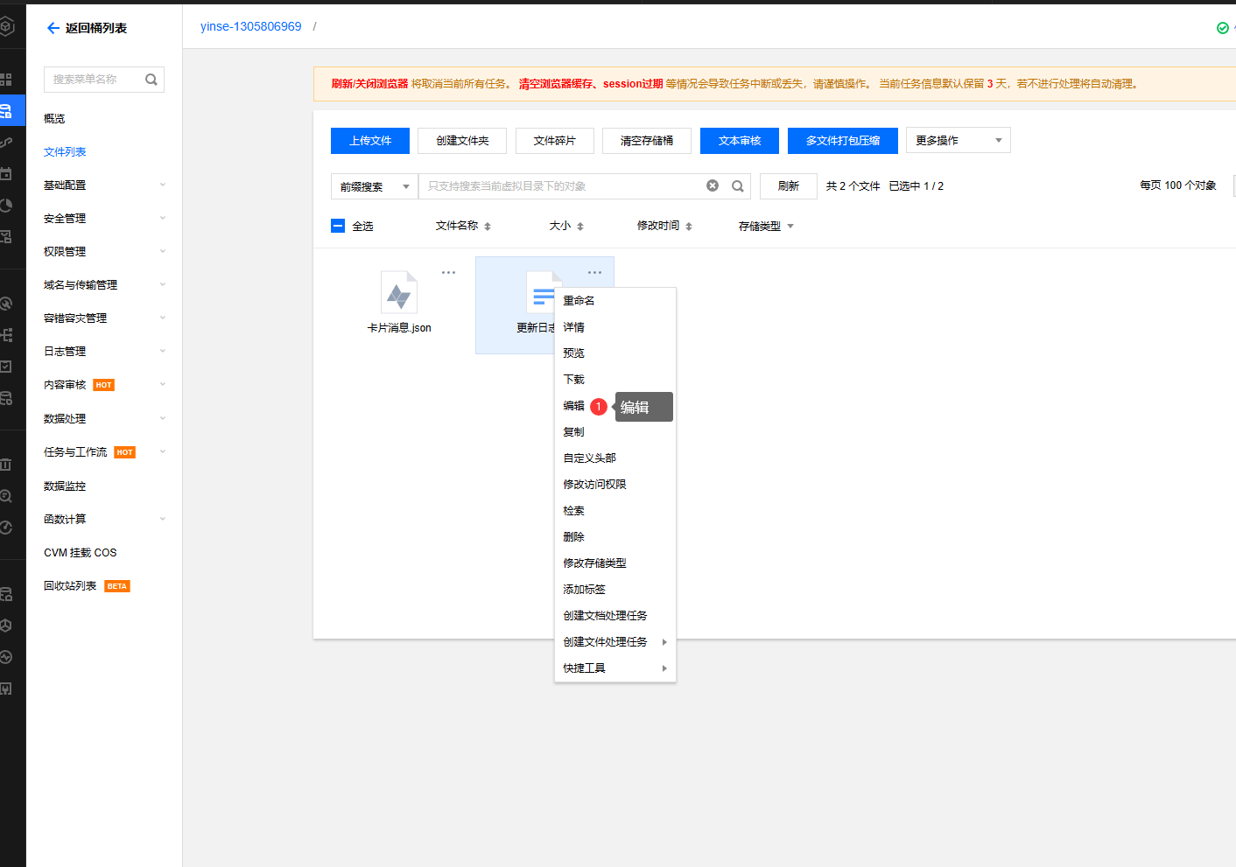This screenshot has width=1236, height=867.
Task: Open the yinse-1305806969 breadcrumb link
Action: [250, 26]
